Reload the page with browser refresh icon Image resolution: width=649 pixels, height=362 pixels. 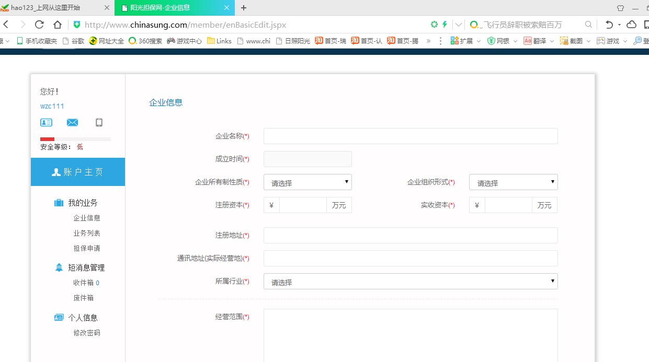(x=39, y=25)
